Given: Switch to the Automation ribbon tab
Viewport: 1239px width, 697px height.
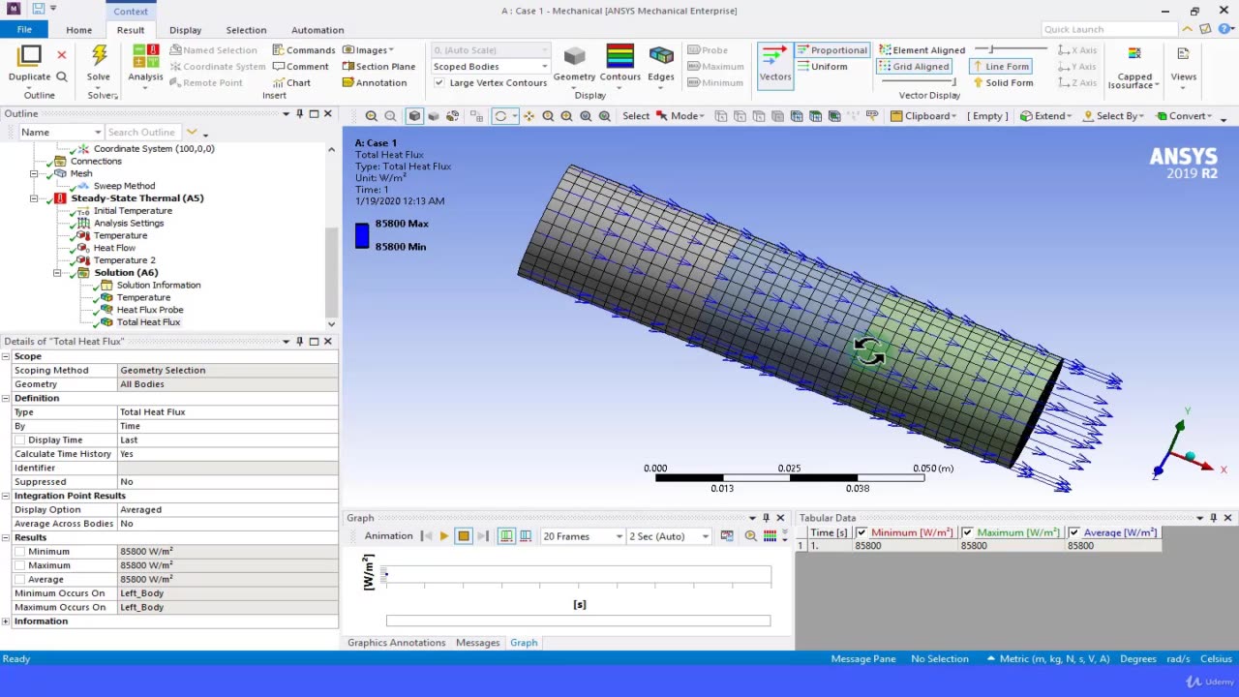Looking at the screenshot, I should (x=317, y=30).
